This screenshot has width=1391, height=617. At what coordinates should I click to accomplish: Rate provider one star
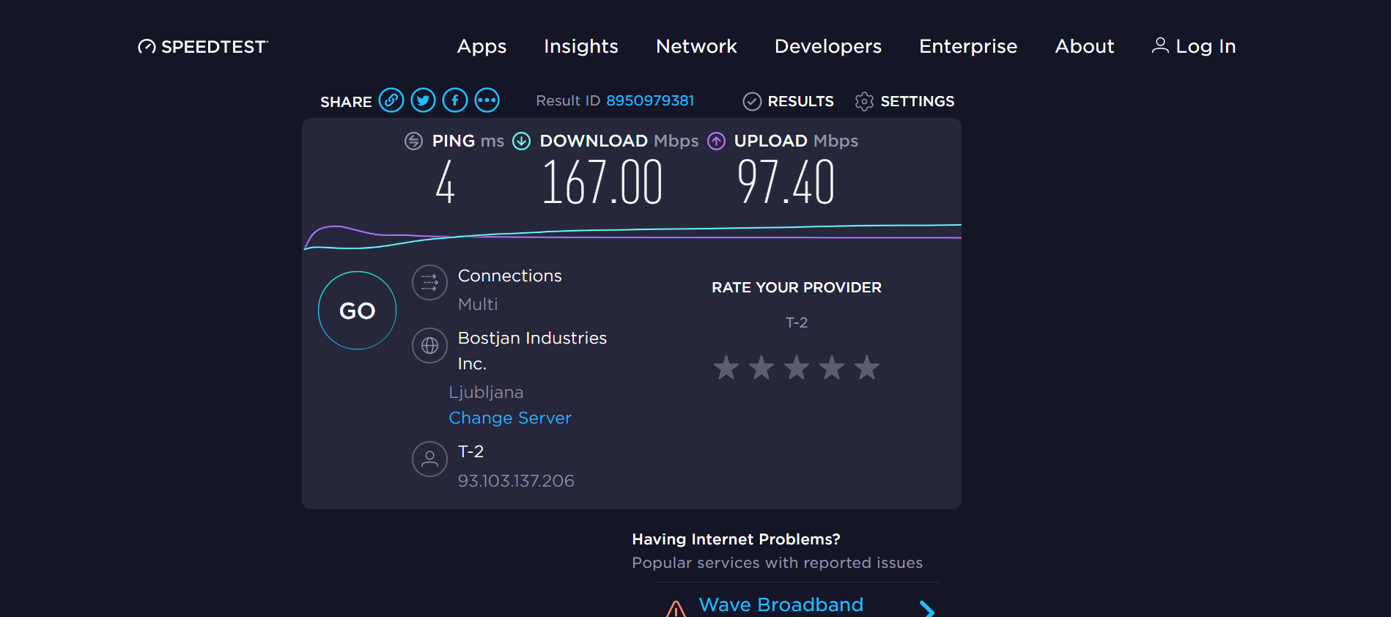[x=726, y=367]
